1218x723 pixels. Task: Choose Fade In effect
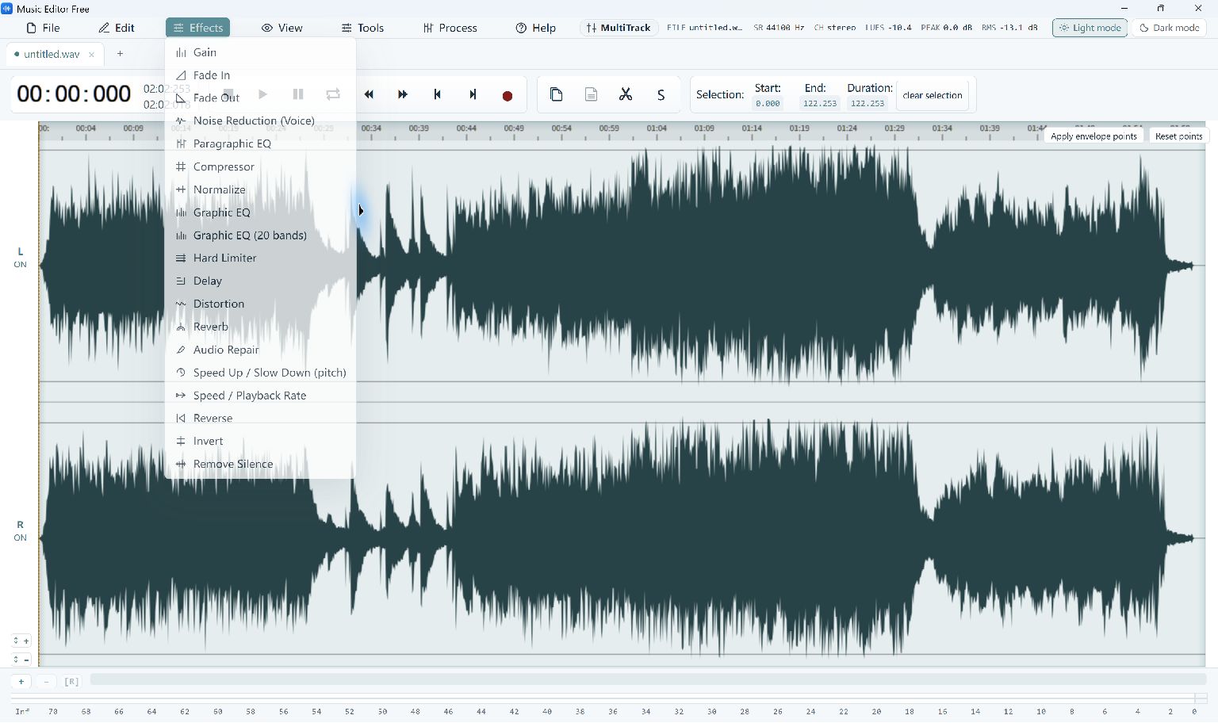260,75
